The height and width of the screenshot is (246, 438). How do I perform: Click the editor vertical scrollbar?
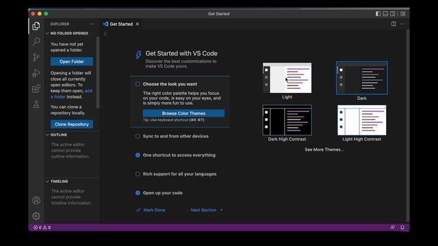point(408,126)
